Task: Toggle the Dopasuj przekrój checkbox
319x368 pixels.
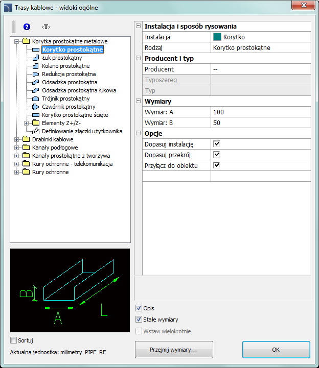Action: click(217, 155)
